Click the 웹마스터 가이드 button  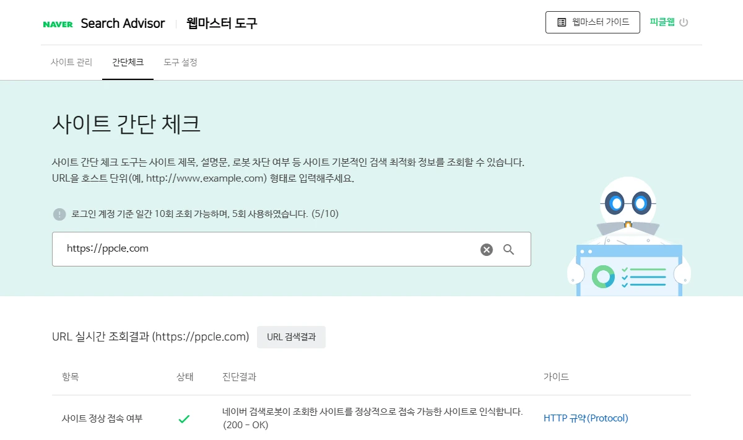pos(592,22)
